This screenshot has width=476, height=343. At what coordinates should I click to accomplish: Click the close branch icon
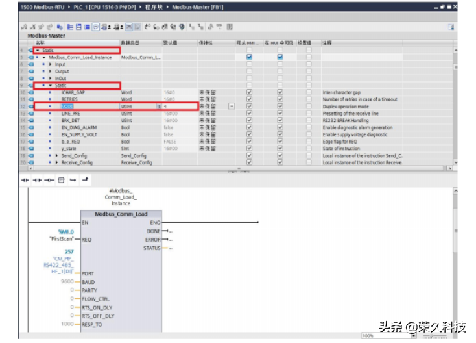(84, 179)
